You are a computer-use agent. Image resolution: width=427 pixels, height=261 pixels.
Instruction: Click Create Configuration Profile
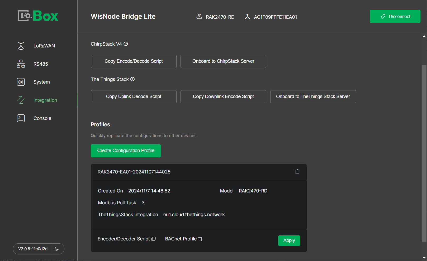coord(126,151)
